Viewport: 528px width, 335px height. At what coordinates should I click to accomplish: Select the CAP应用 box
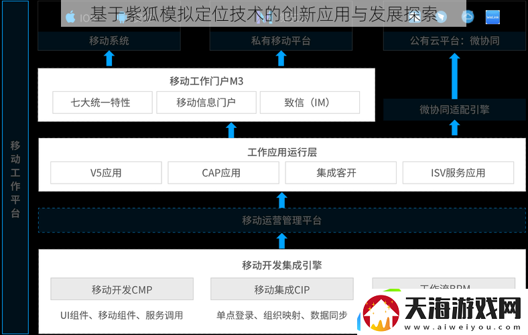224,173
